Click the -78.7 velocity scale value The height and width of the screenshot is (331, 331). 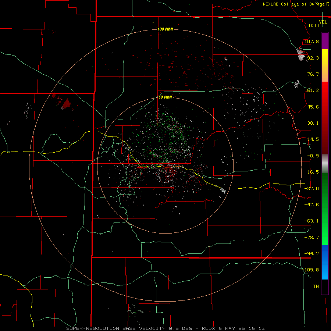tap(312, 238)
